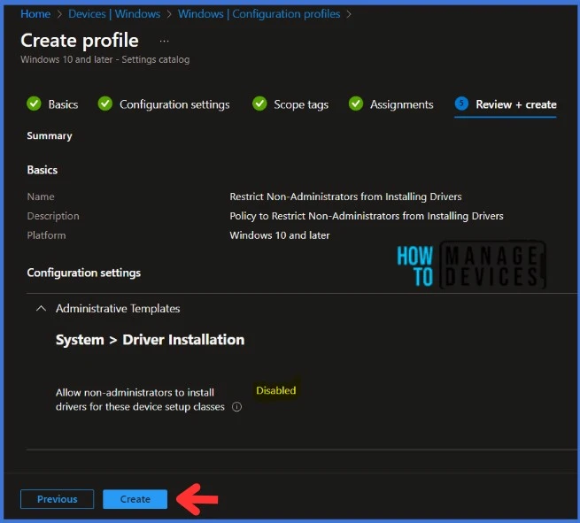Image resolution: width=580 pixels, height=523 pixels.
Task: Click the Platform field label
Action: pyautogui.click(x=46, y=235)
